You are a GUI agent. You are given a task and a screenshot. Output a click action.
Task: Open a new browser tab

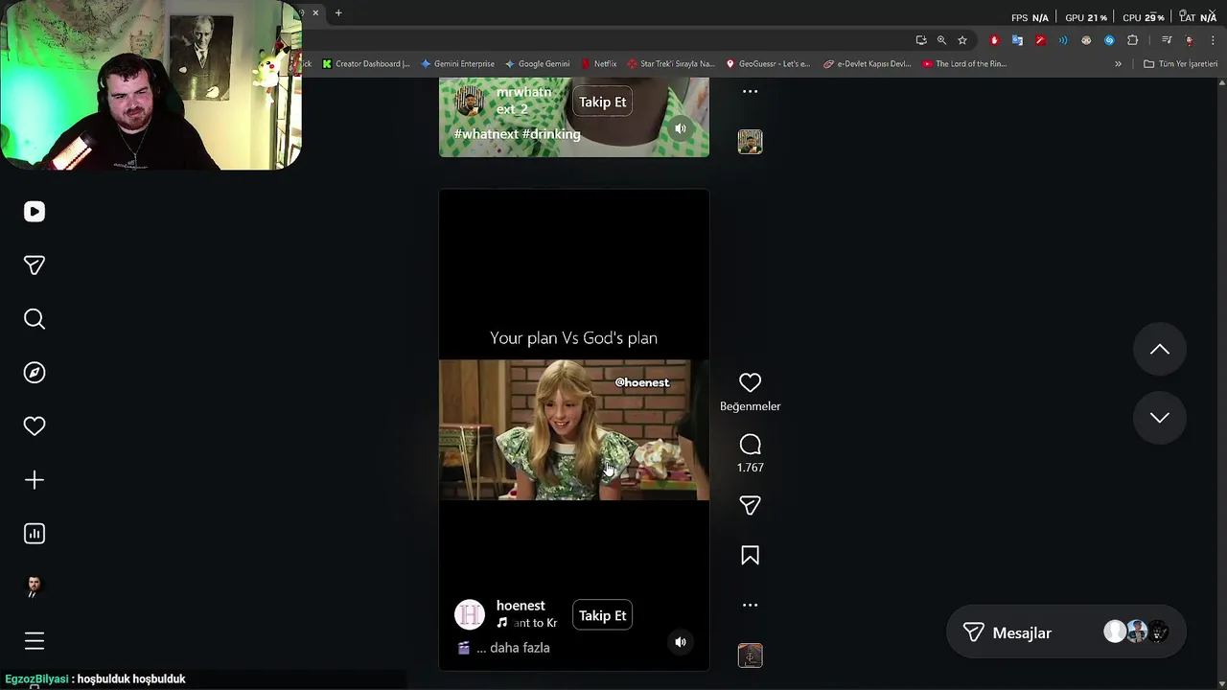pyautogui.click(x=338, y=13)
